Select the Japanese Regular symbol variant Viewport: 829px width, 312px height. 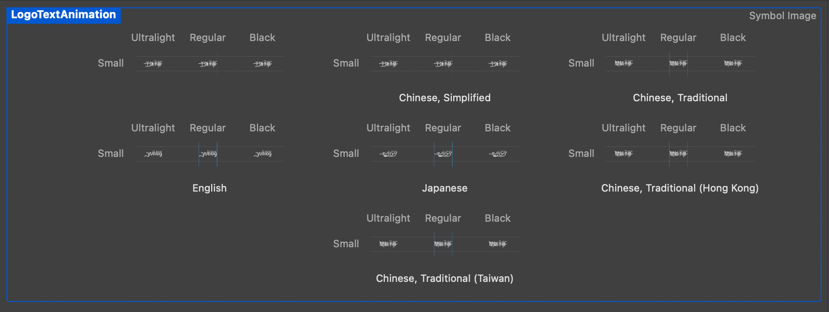coord(443,154)
